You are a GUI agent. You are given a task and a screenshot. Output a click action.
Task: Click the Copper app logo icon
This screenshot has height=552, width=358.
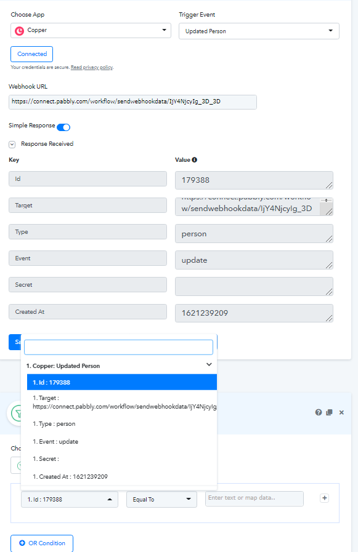tap(19, 31)
